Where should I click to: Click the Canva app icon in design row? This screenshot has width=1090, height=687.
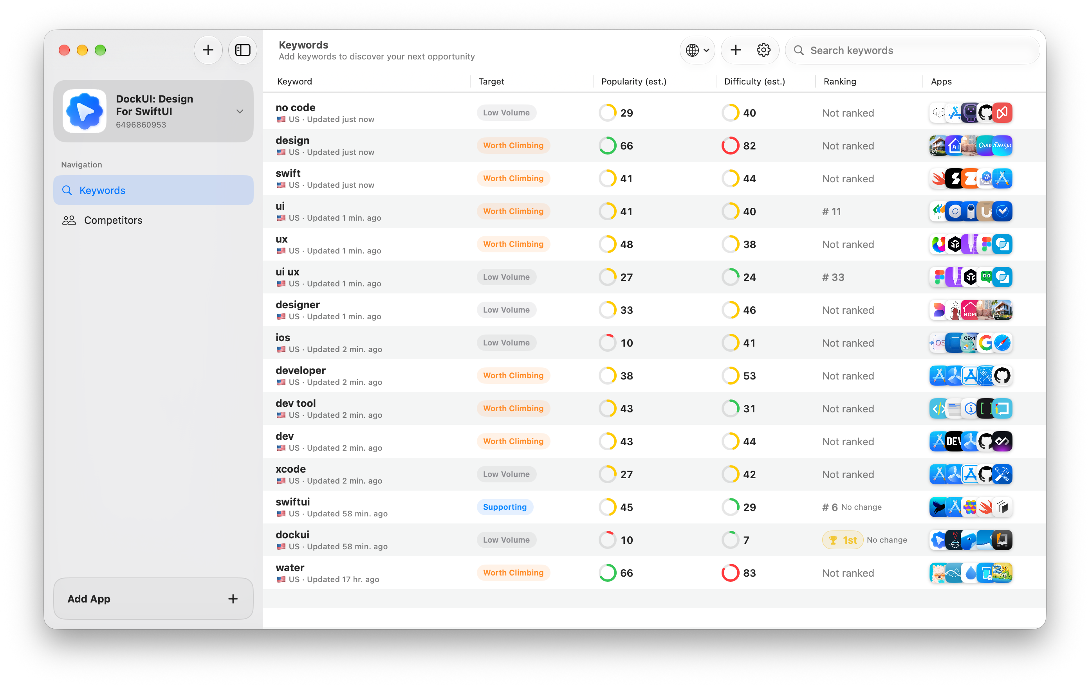click(985, 146)
